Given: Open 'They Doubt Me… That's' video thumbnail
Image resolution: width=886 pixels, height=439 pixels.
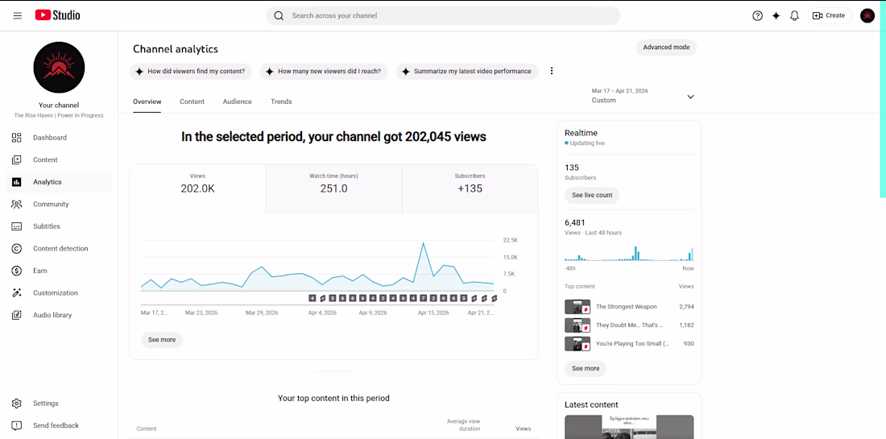Looking at the screenshot, I should pos(578,325).
